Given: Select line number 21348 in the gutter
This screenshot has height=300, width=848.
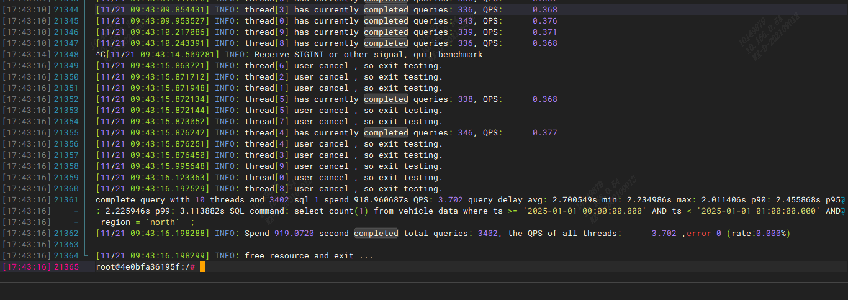Looking at the screenshot, I should [x=66, y=55].
